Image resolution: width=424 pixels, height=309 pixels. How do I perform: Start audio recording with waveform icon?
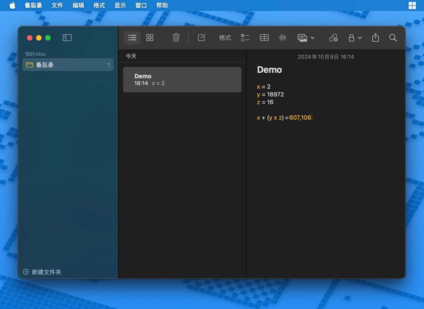282,38
